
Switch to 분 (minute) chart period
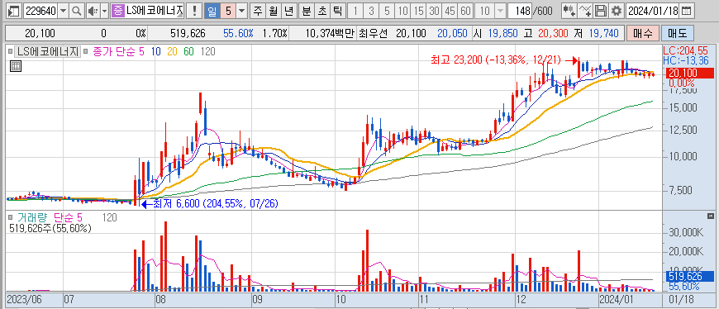tap(307, 11)
